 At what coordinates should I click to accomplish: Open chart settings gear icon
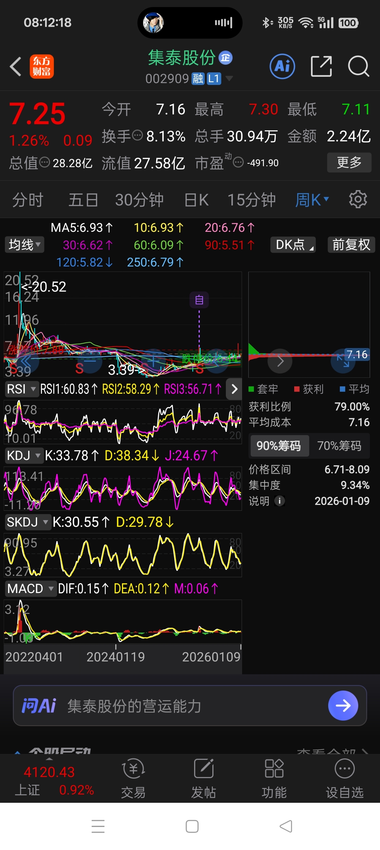(x=358, y=199)
